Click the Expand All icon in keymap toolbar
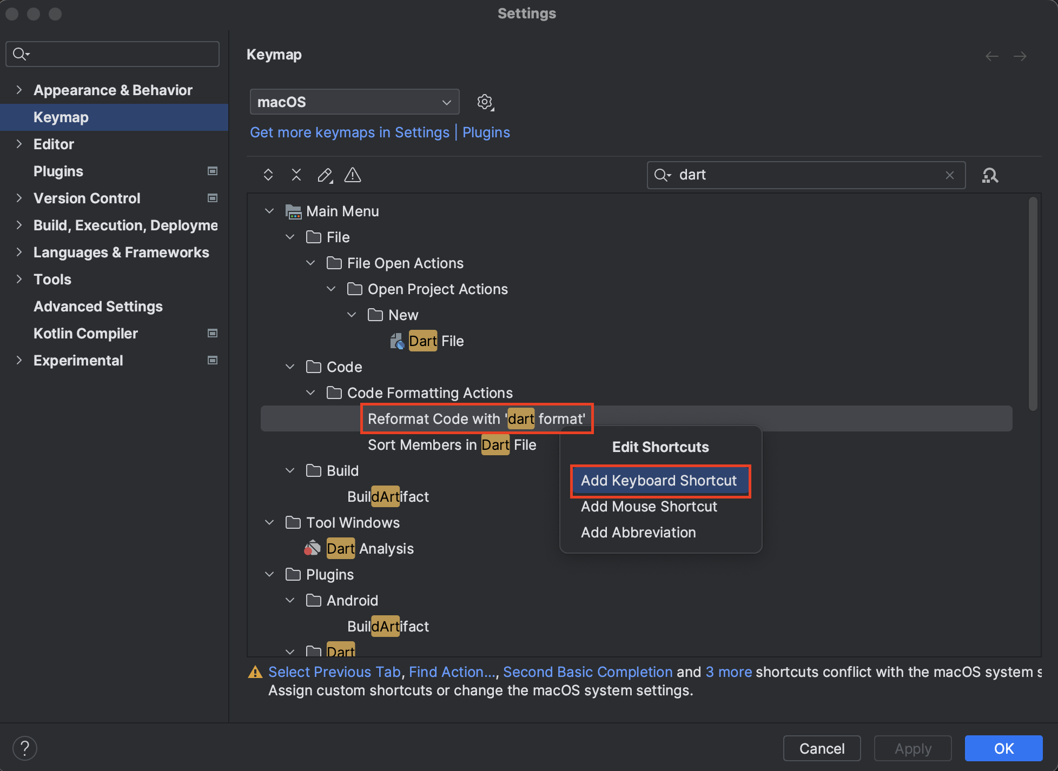This screenshot has height=771, width=1058. [x=268, y=175]
